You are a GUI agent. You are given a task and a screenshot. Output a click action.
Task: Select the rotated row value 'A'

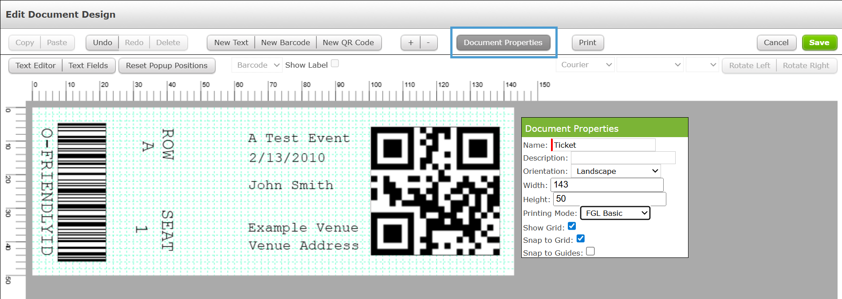(148, 146)
